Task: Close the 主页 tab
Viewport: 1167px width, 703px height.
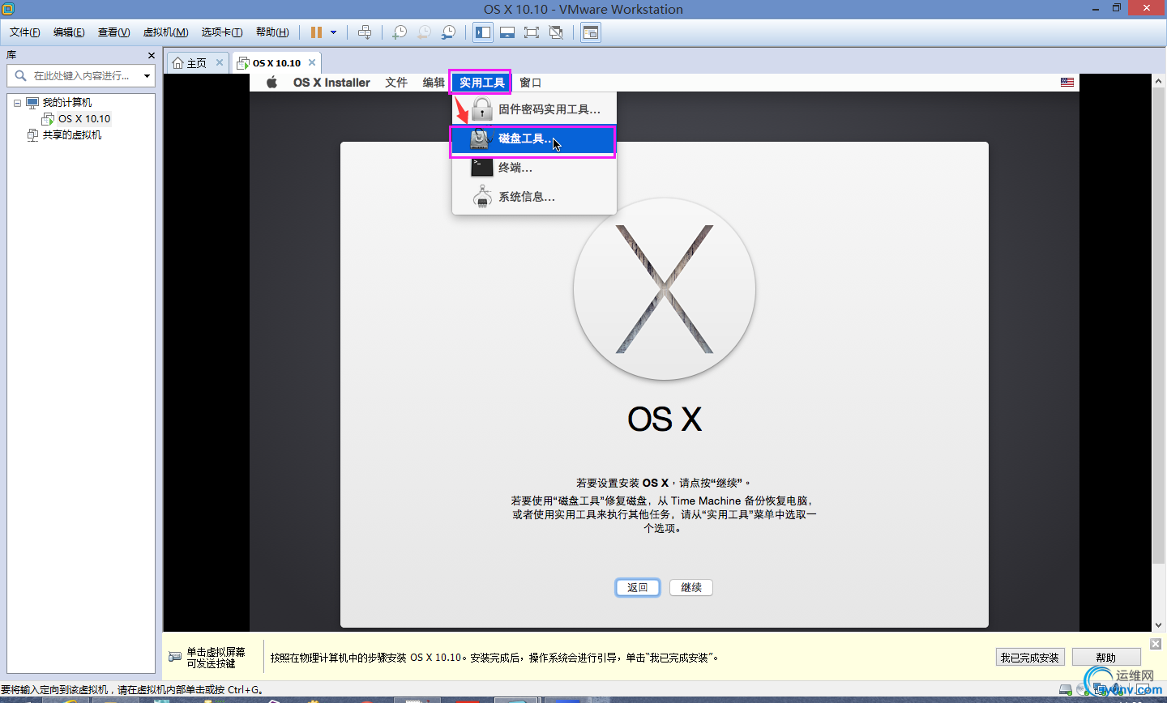Action: (219, 62)
